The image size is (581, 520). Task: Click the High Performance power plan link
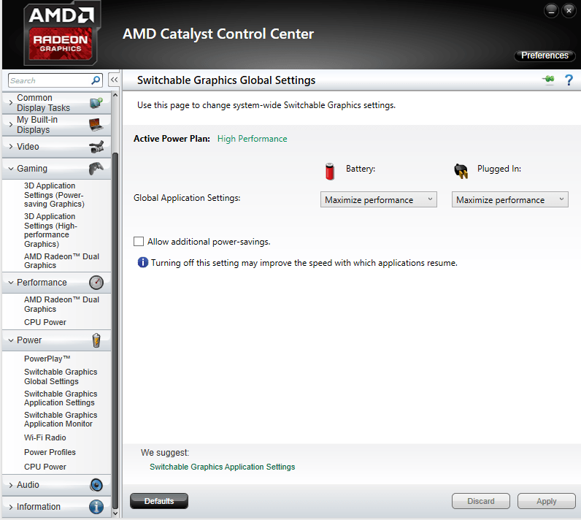point(253,139)
